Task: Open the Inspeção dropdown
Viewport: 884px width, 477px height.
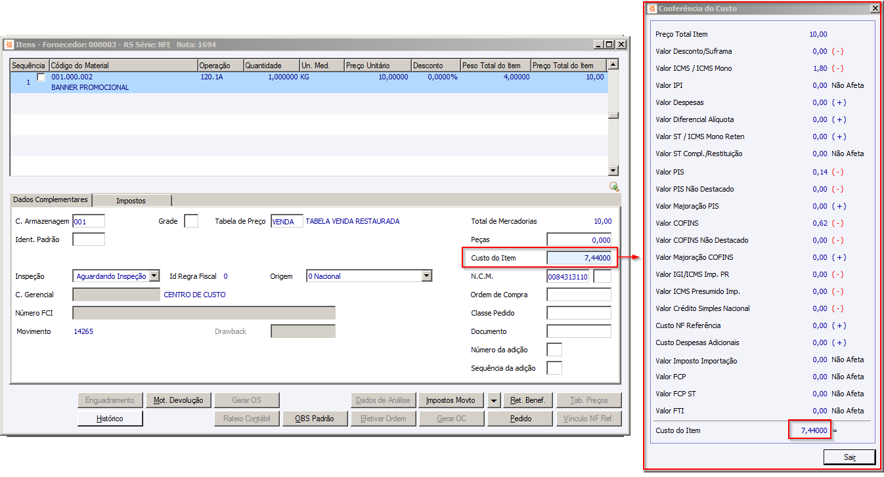Action: (154, 276)
